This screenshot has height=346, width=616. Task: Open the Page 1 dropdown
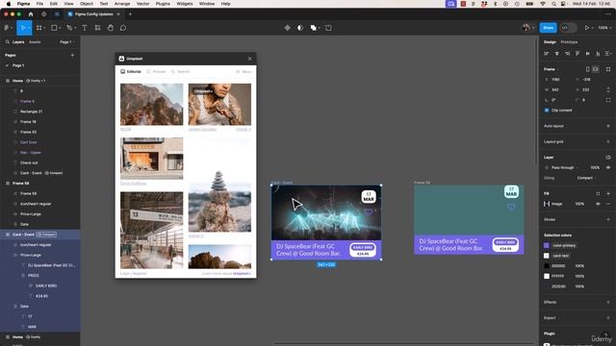click(66, 42)
